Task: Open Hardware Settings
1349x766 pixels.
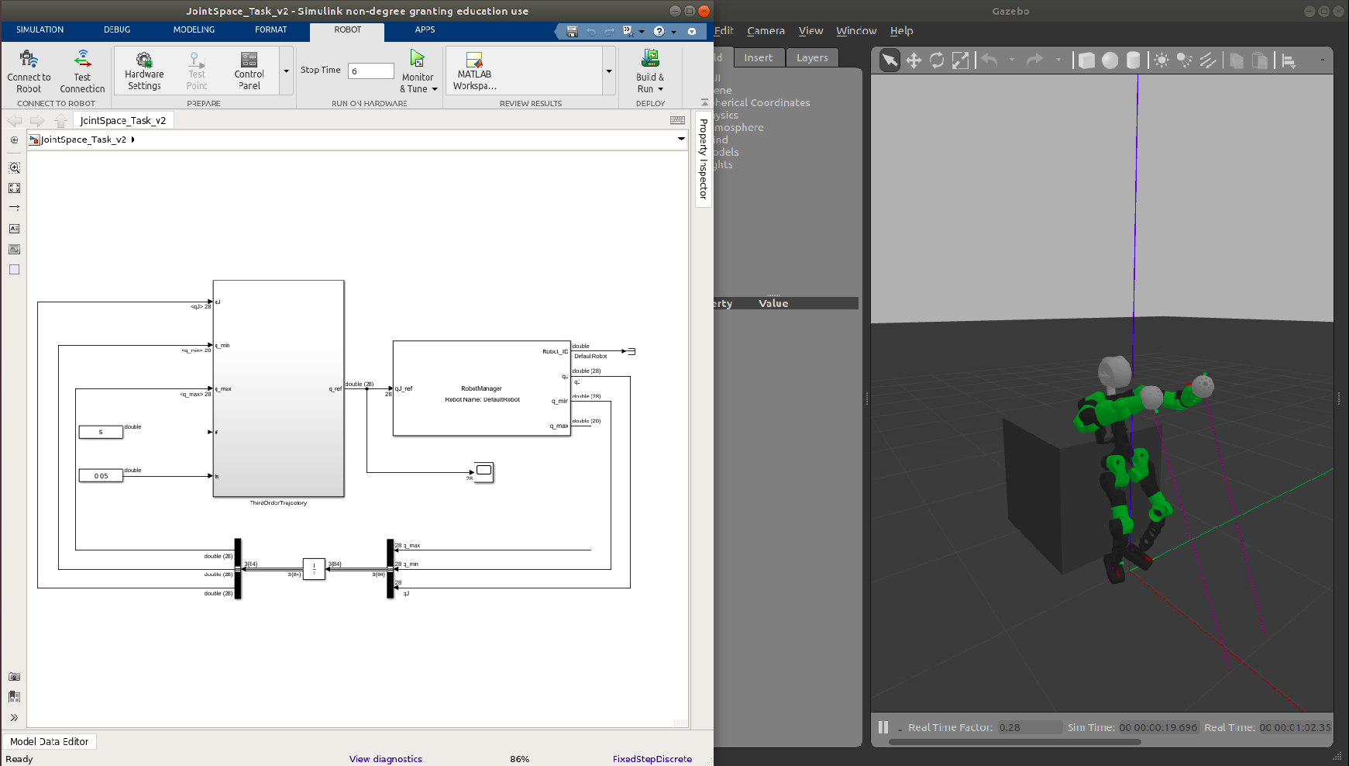Action: [144, 71]
